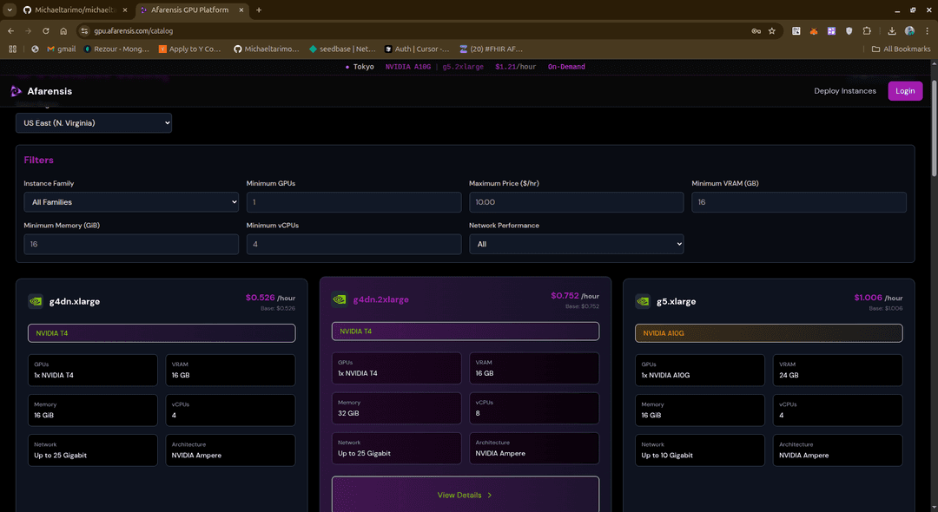The image size is (938, 512).
Task: Open the Deploy Instances link
Action: (x=844, y=90)
